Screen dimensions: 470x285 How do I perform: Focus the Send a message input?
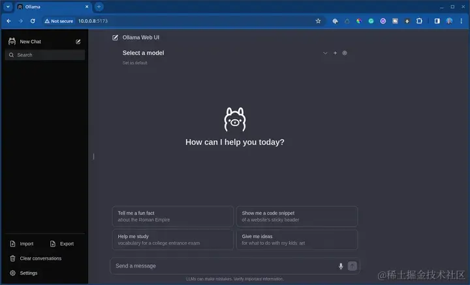[225, 266]
